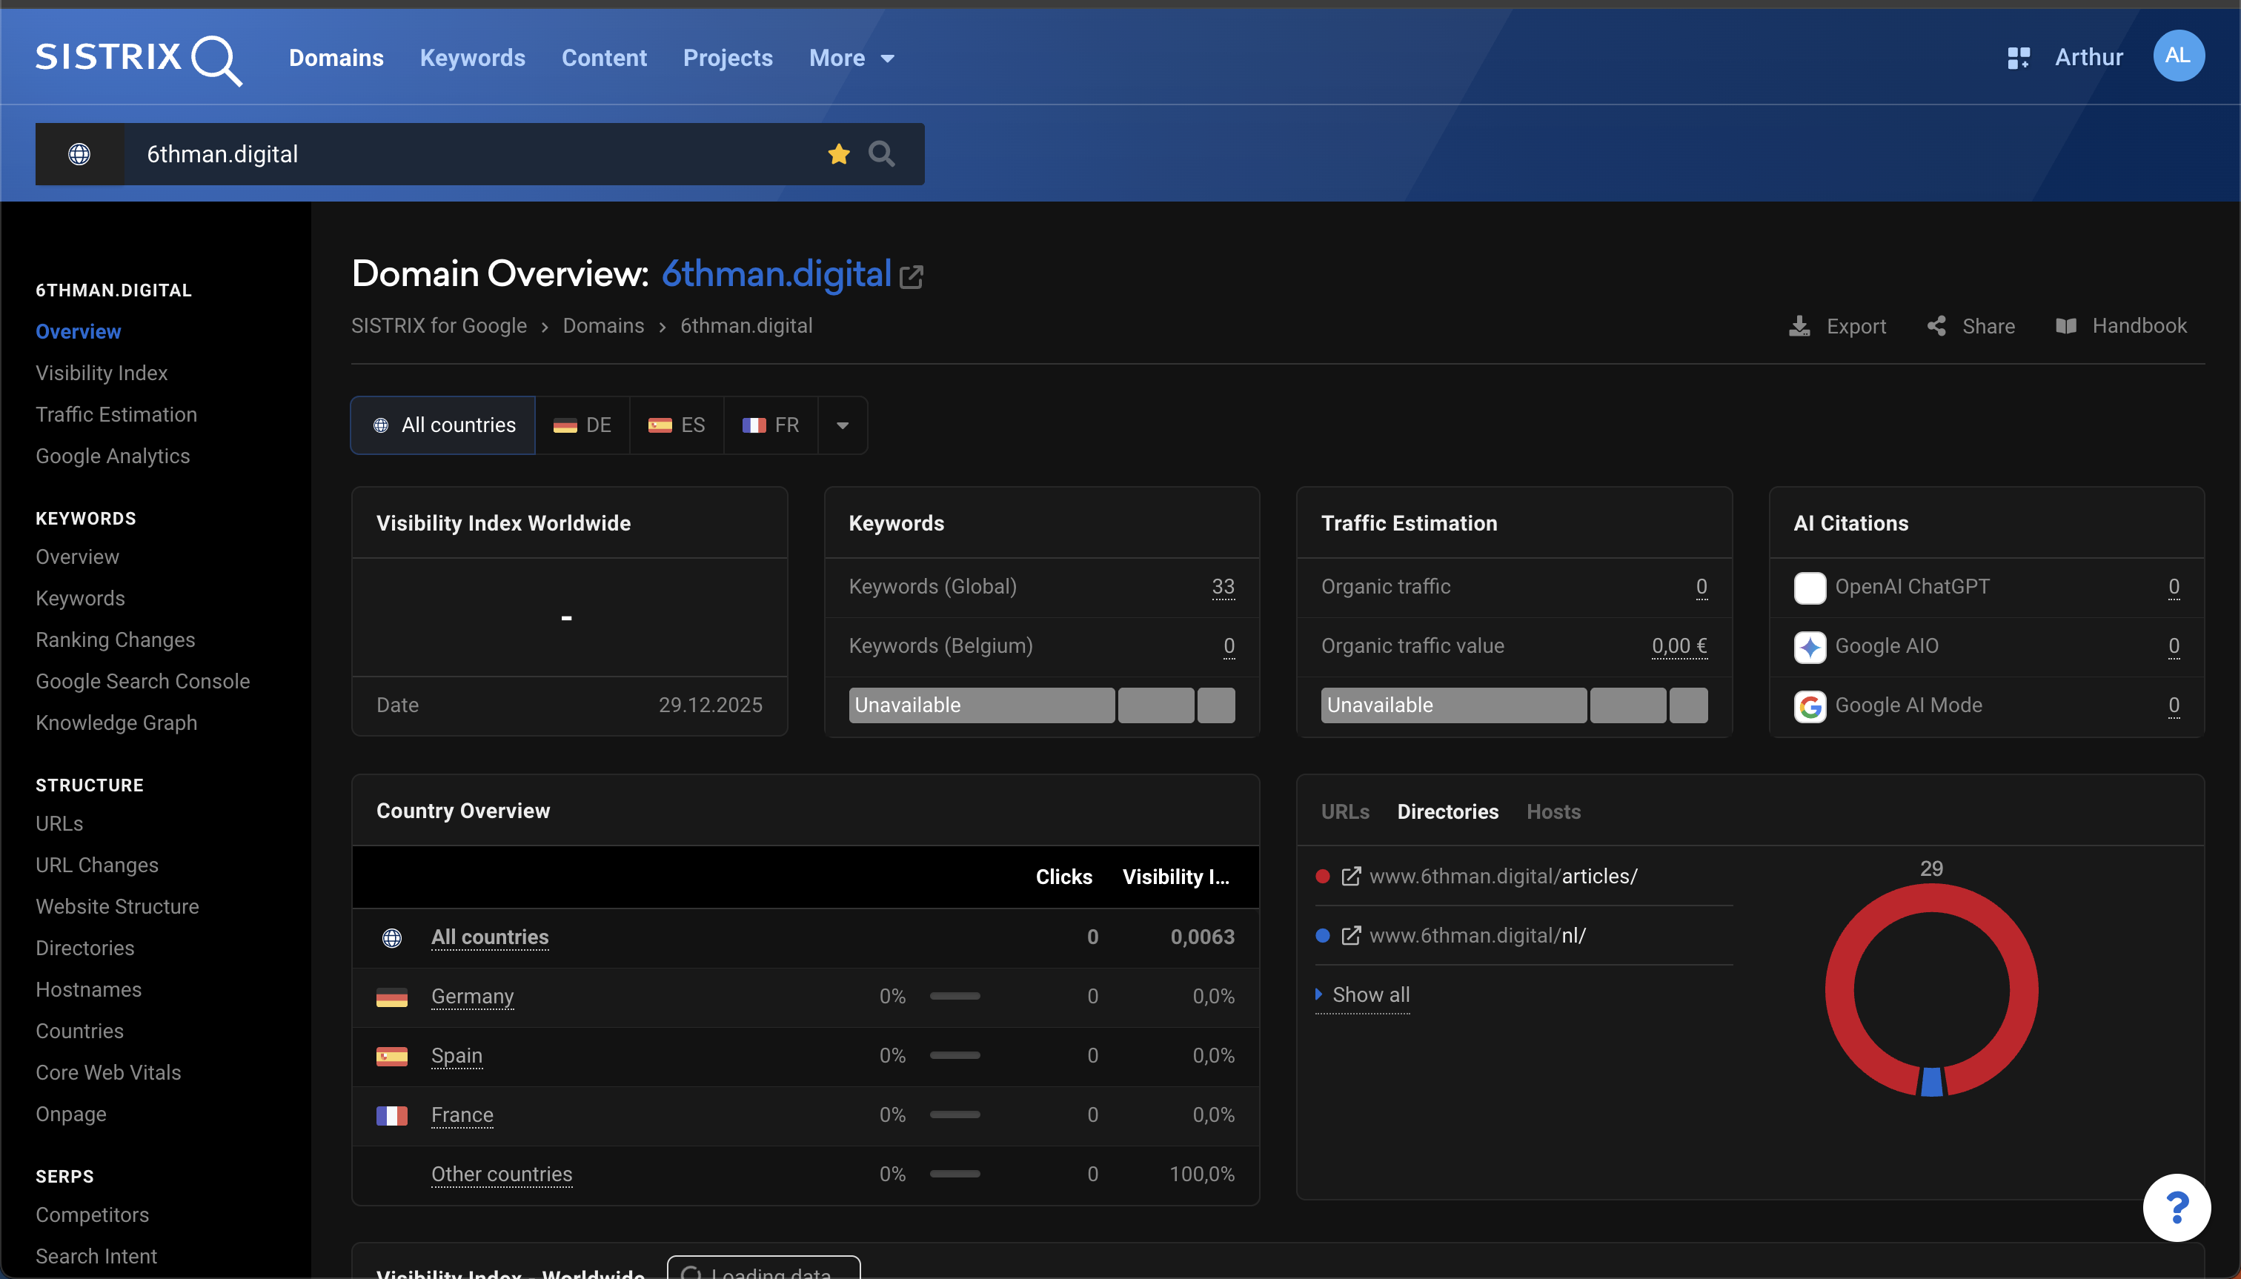This screenshot has width=2241, height=1279.
Task: Open the apps grid icon near Arthur
Action: pyautogui.click(x=2018, y=58)
